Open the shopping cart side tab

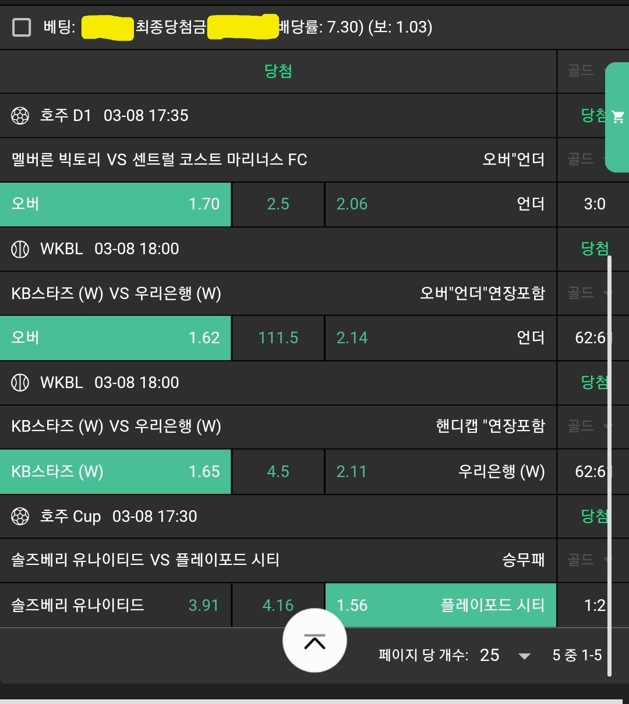(617, 117)
